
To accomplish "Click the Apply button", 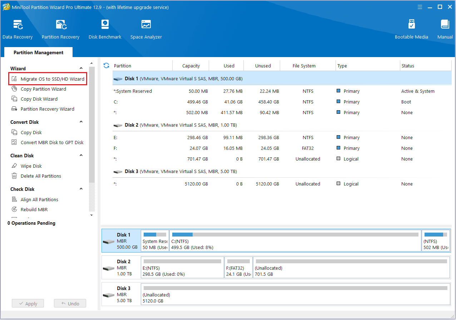I will tap(28, 303).
